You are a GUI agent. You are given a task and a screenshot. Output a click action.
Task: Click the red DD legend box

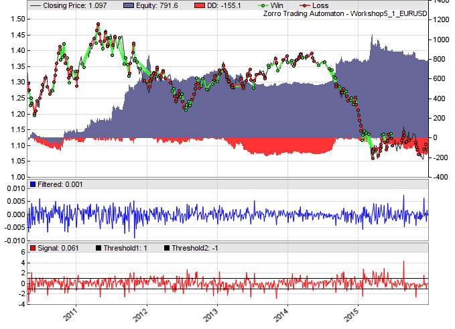[x=200, y=5]
